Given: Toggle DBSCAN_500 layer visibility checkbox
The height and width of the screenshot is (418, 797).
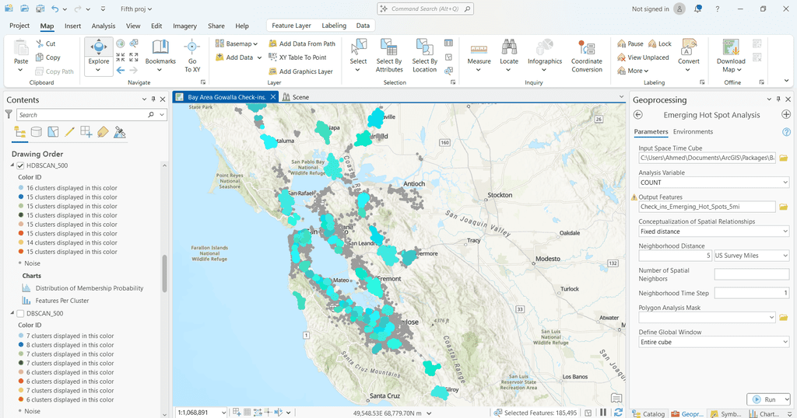Looking at the screenshot, I should (x=20, y=314).
